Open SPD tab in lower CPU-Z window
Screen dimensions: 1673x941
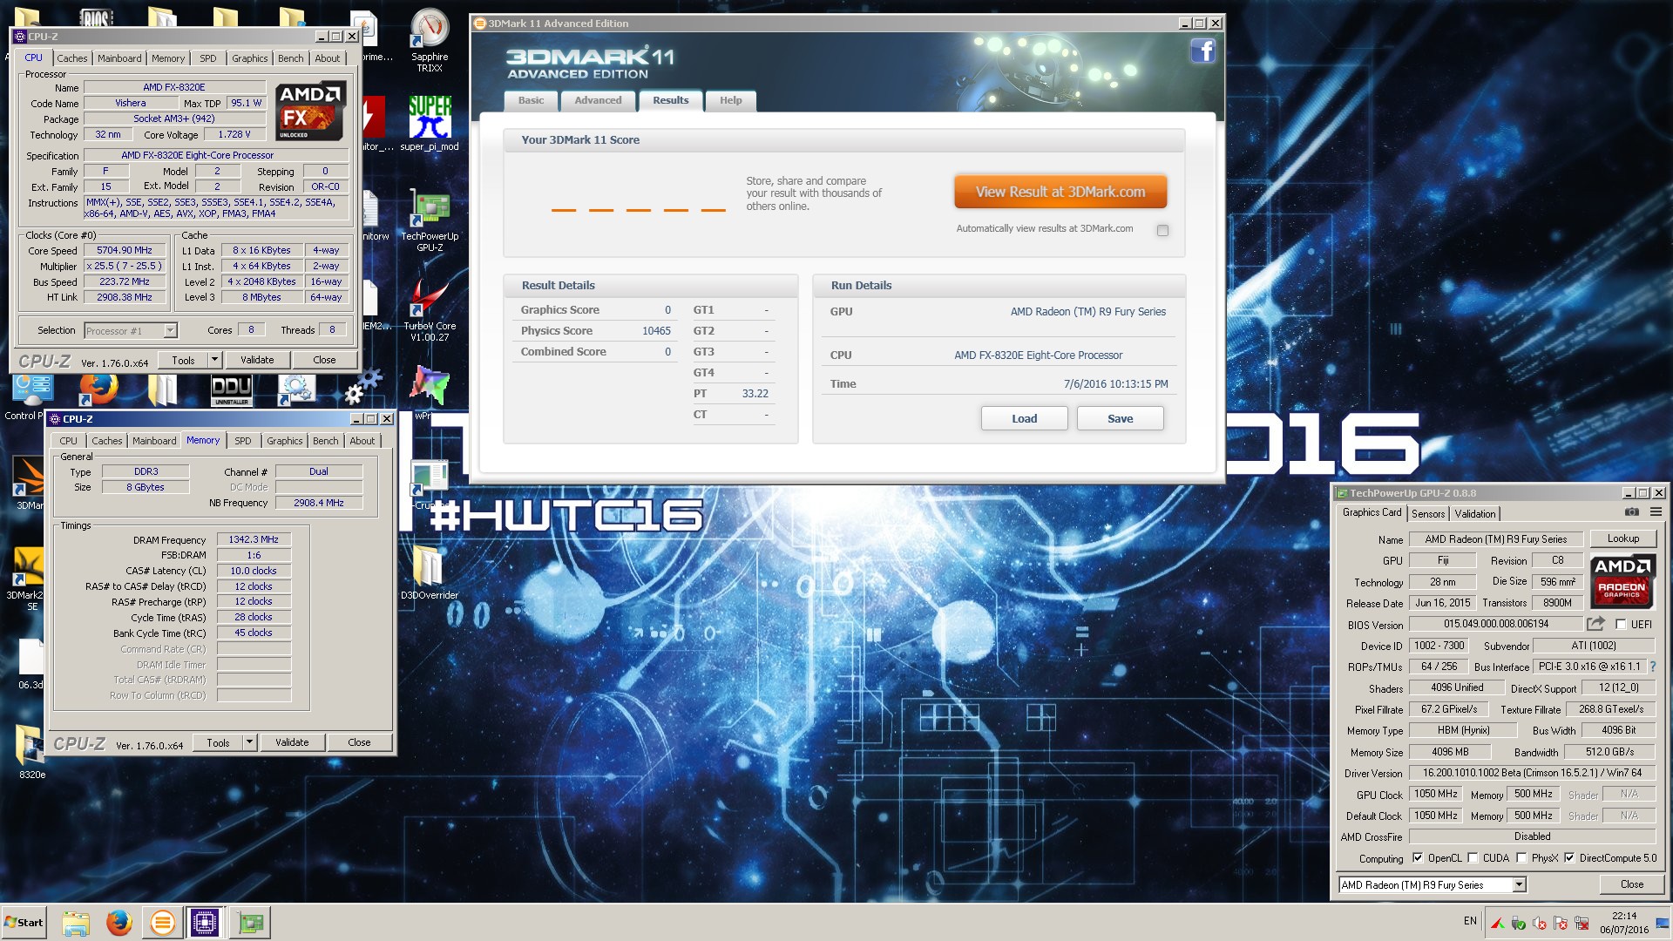coord(243,441)
